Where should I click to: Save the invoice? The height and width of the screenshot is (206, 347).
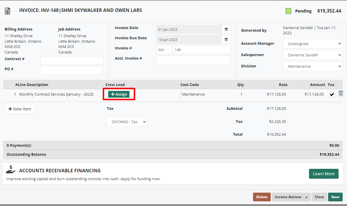pyautogui.click(x=335, y=197)
